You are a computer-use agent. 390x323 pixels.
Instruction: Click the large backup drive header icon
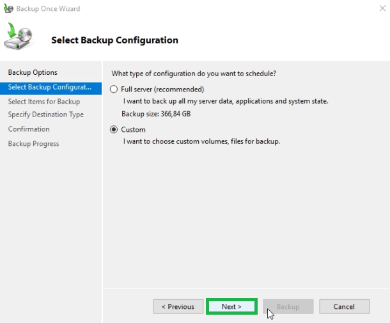(18, 36)
